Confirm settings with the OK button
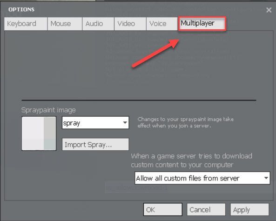This screenshot has width=276, height=221. point(162,209)
